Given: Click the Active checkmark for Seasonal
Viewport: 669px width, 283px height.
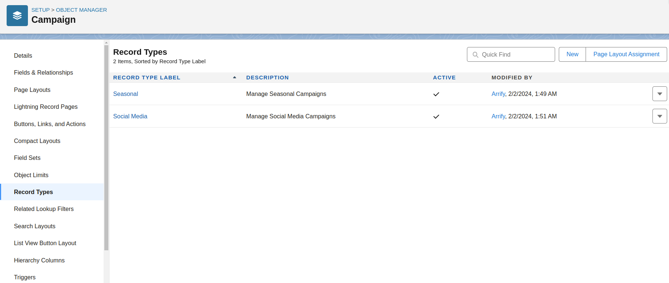Looking at the screenshot, I should tap(436, 94).
